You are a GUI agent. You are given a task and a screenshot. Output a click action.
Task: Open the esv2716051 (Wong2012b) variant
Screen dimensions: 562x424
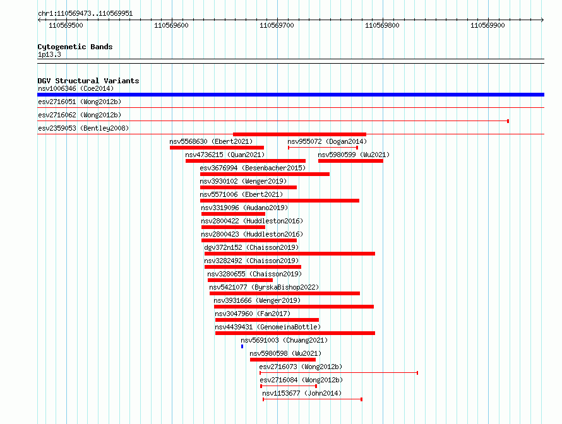click(80, 102)
